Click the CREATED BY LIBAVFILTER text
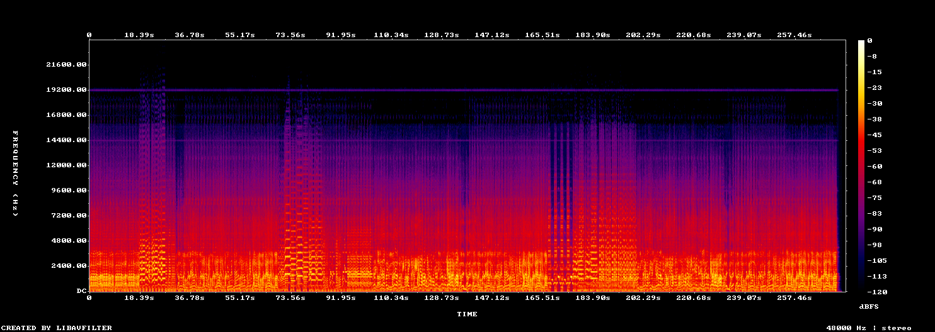The width and height of the screenshot is (935, 332). 57,328
